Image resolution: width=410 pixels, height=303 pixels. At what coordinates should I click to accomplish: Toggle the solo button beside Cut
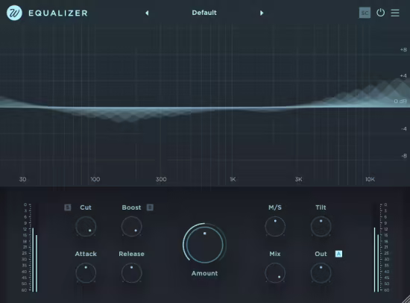[67, 207]
